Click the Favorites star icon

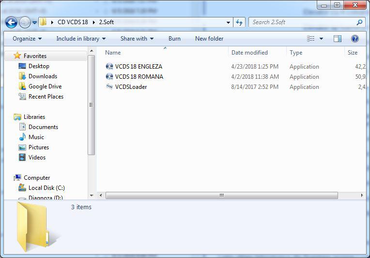tap(17, 56)
